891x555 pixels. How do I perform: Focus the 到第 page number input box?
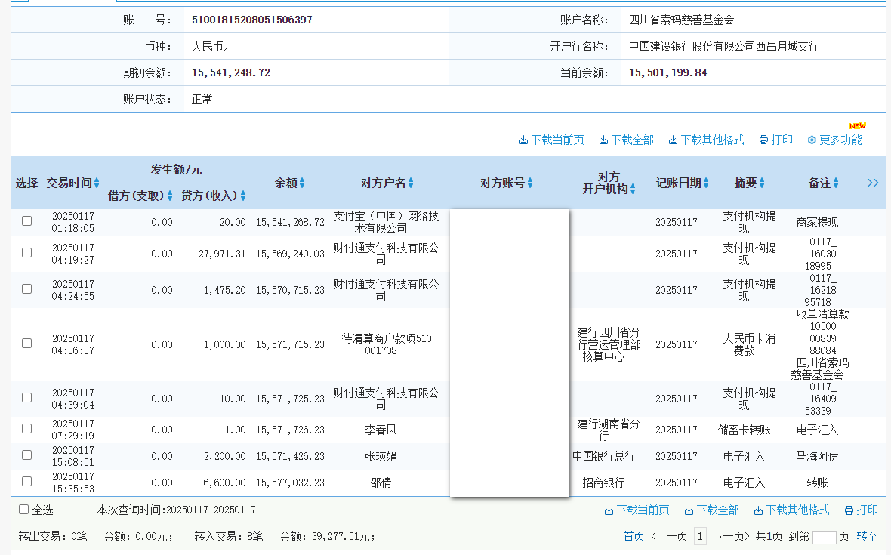point(825,537)
